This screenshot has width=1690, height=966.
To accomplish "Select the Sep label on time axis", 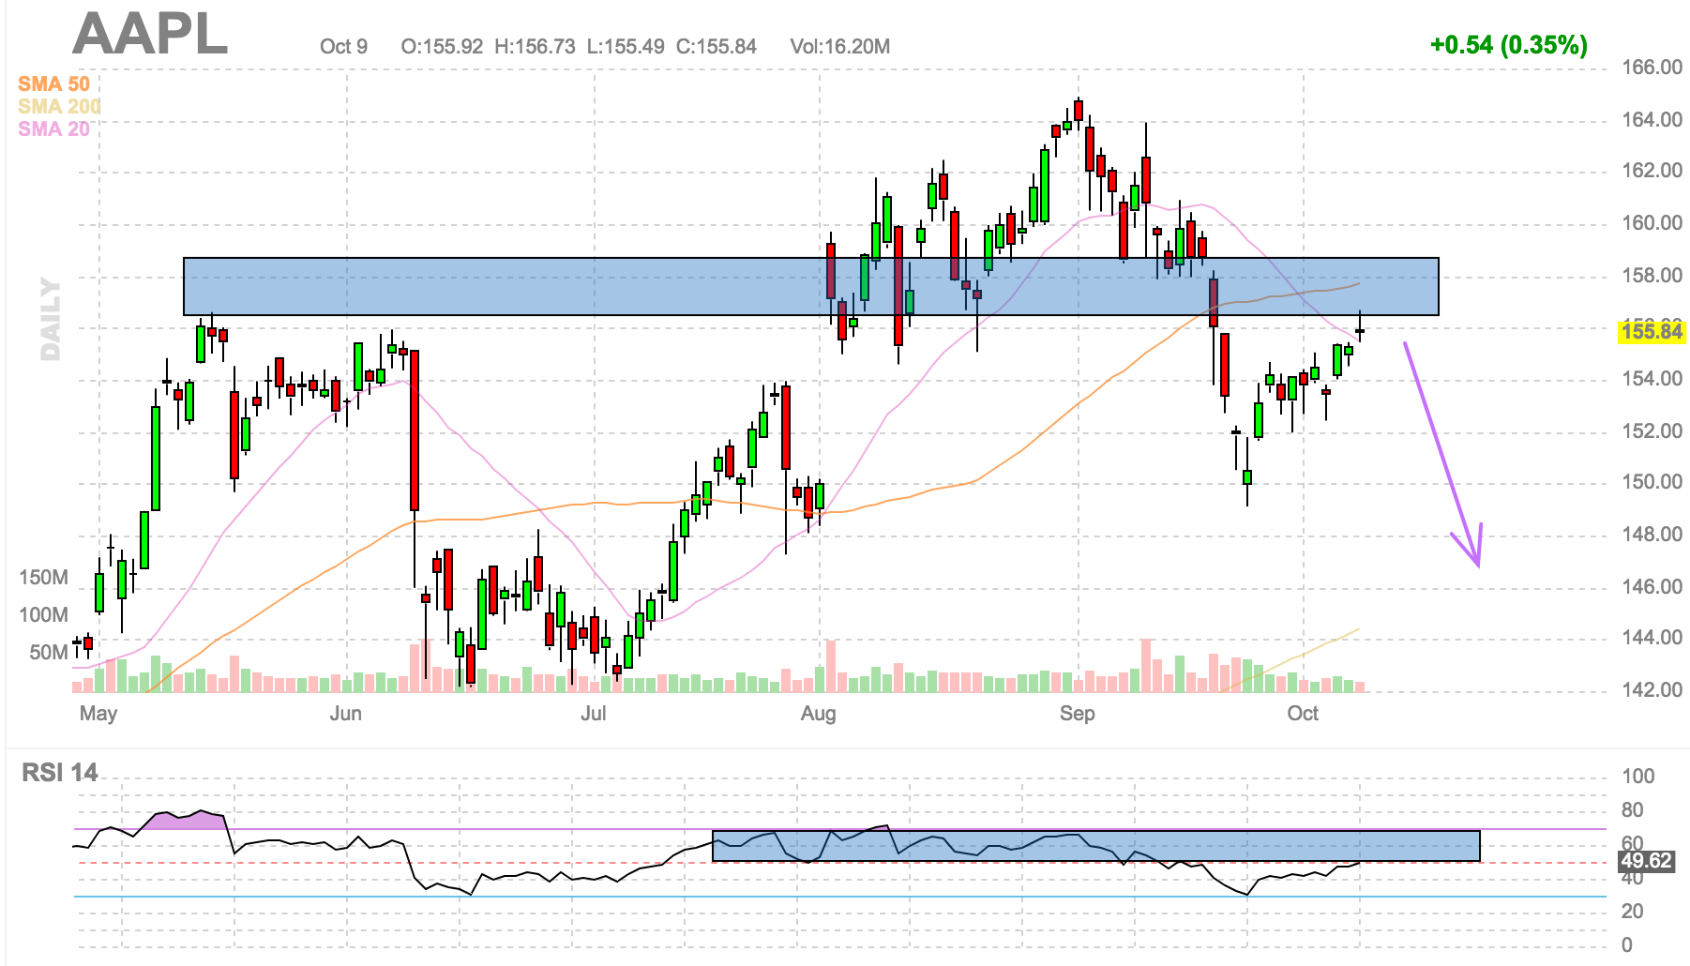I will [1077, 714].
